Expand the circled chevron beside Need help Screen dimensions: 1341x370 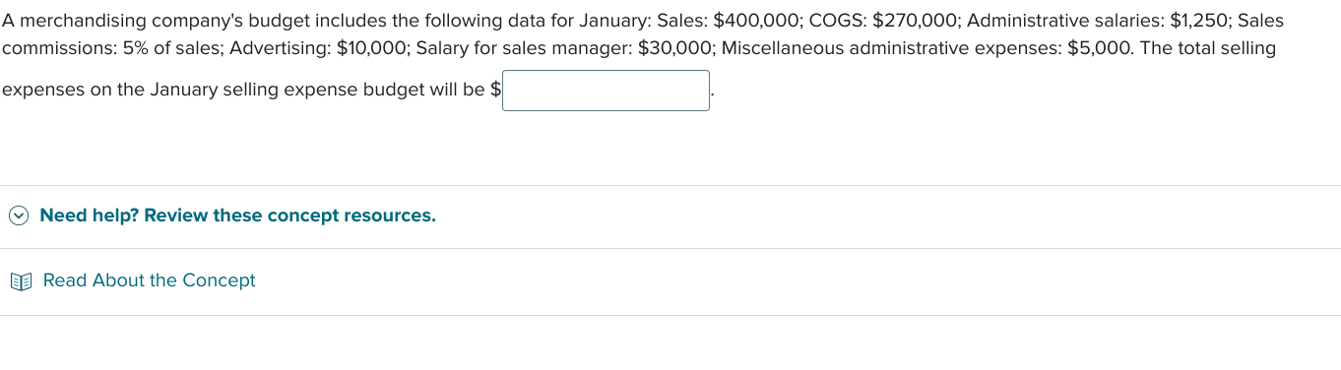[x=19, y=216]
